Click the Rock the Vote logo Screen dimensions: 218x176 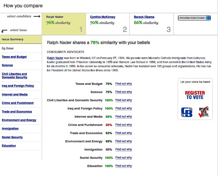204,112
